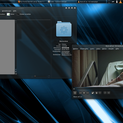This screenshot has height=123, width=123.
Task: Click the VLC seek bar
Action: coord(99,89)
